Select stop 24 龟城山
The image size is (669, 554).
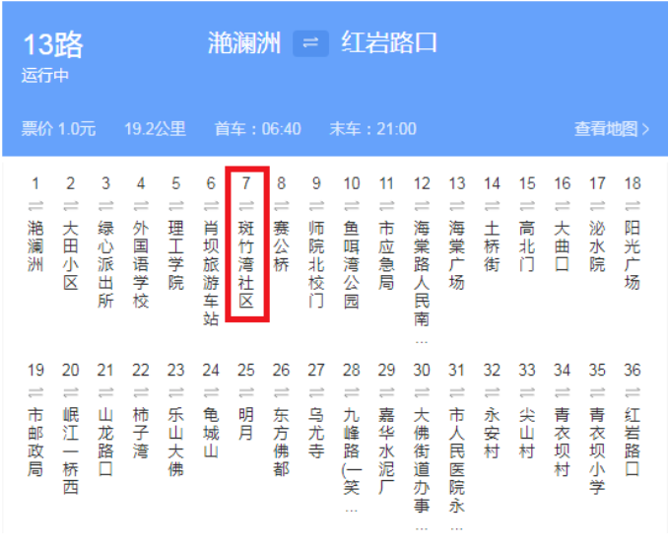pos(211,433)
